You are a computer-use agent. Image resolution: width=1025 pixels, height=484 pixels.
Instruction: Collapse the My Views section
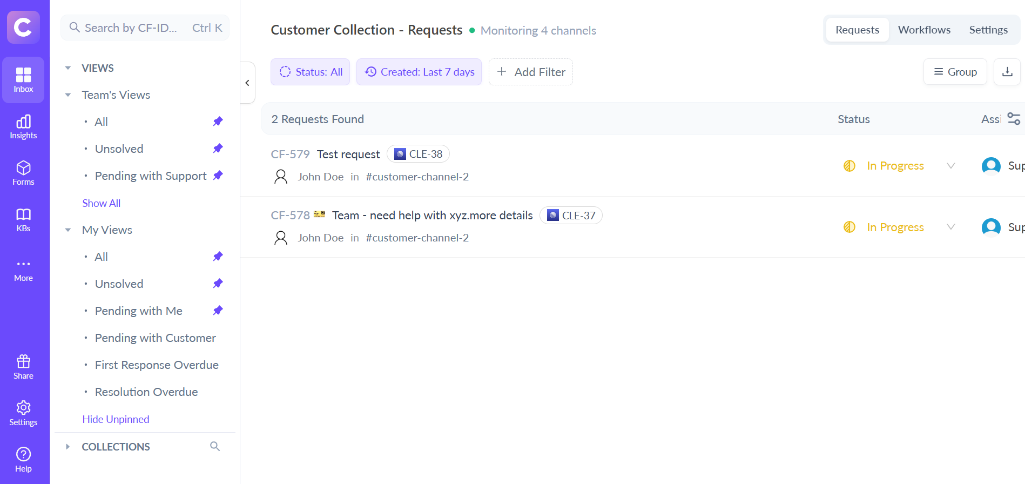pos(68,230)
